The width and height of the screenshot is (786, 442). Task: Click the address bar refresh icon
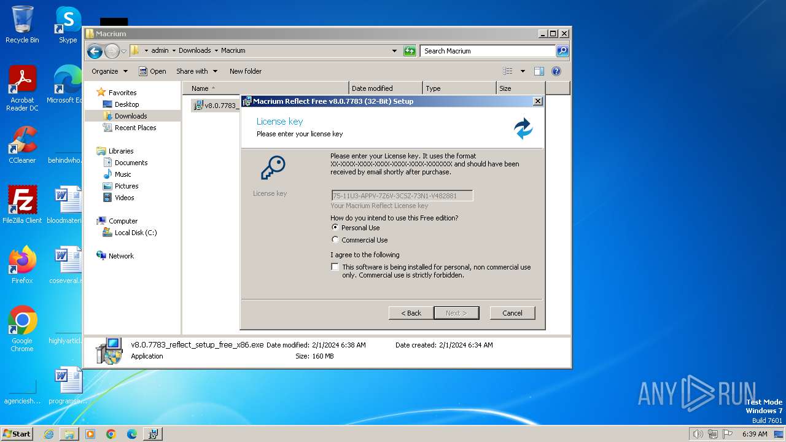pos(410,51)
